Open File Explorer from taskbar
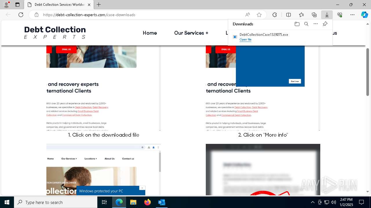This screenshot has width=371, height=208. coord(133,202)
